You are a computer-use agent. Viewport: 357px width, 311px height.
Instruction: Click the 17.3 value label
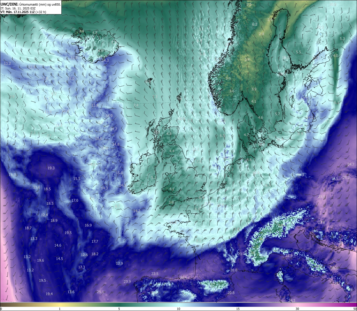tap(81, 267)
